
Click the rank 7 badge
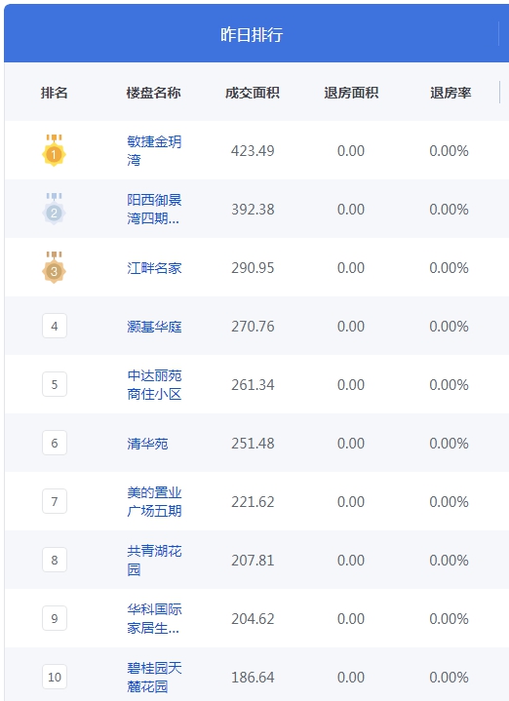pos(55,501)
